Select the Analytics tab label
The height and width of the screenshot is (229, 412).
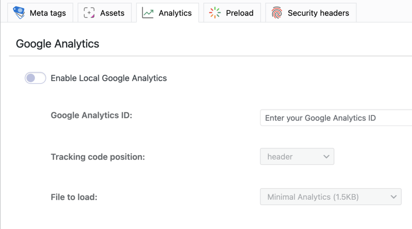[175, 13]
